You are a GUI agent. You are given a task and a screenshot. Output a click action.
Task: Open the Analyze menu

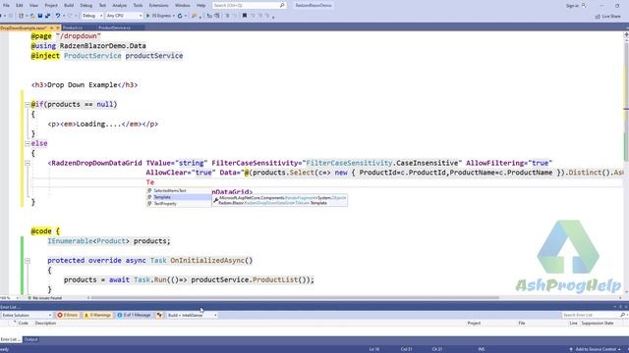pos(120,5)
